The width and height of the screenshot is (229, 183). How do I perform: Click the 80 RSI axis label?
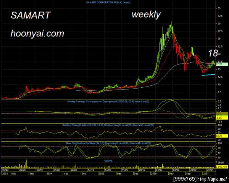tap(219, 129)
